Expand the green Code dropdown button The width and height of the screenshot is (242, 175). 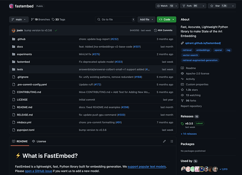pyautogui.click(x=166, y=19)
